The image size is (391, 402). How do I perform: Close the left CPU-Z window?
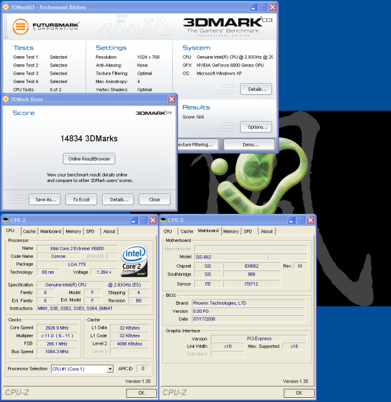(153, 220)
